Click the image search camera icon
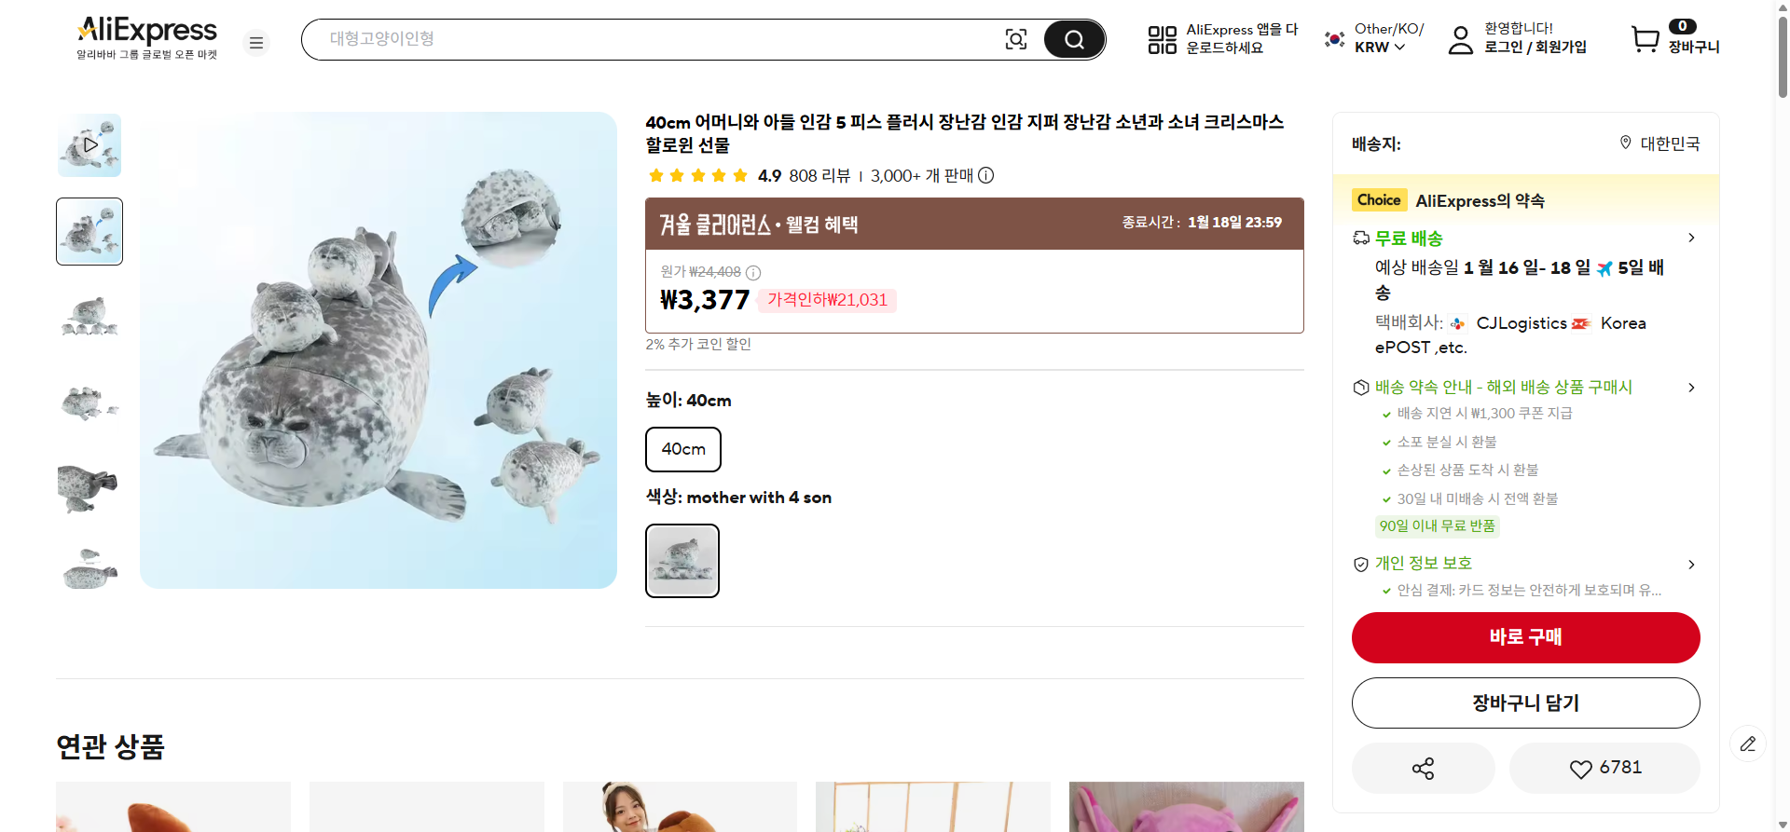 pos(1015,39)
